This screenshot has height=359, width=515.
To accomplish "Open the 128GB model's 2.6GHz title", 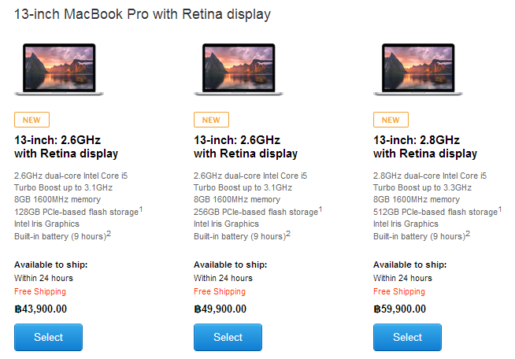I will click(x=66, y=146).
